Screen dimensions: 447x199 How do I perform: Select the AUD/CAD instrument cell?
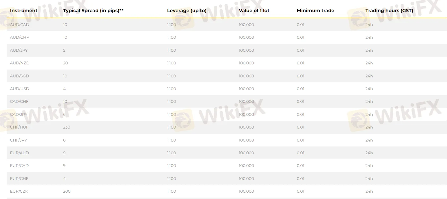pos(19,25)
